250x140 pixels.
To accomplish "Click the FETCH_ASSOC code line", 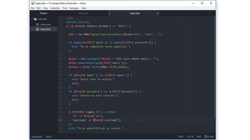I will pos(99,67).
